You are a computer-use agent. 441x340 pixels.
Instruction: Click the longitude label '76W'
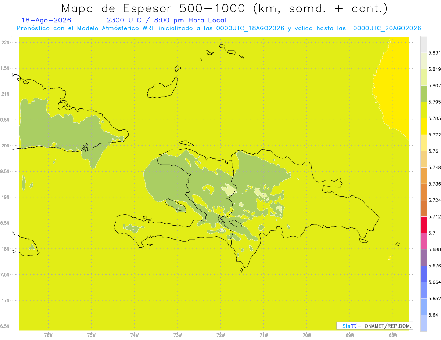[48, 335]
